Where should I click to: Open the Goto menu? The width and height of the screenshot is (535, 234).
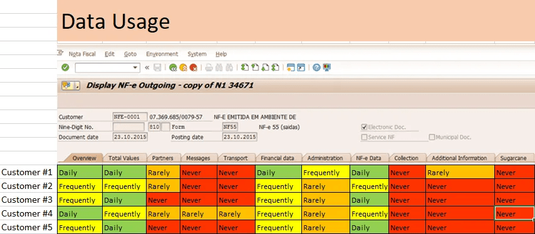point(130,54)
